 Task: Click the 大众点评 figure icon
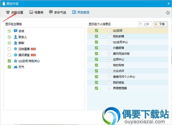(109, 71)
